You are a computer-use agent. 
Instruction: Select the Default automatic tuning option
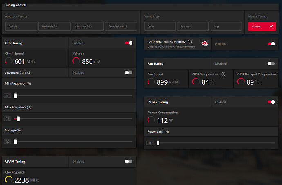[x=21, y=26]
